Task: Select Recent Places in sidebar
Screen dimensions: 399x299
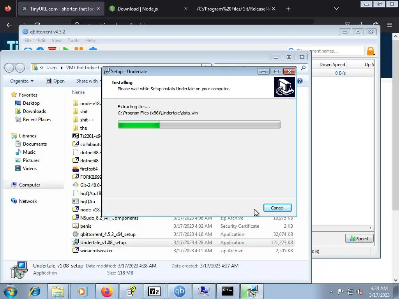Action: (37, 119)
